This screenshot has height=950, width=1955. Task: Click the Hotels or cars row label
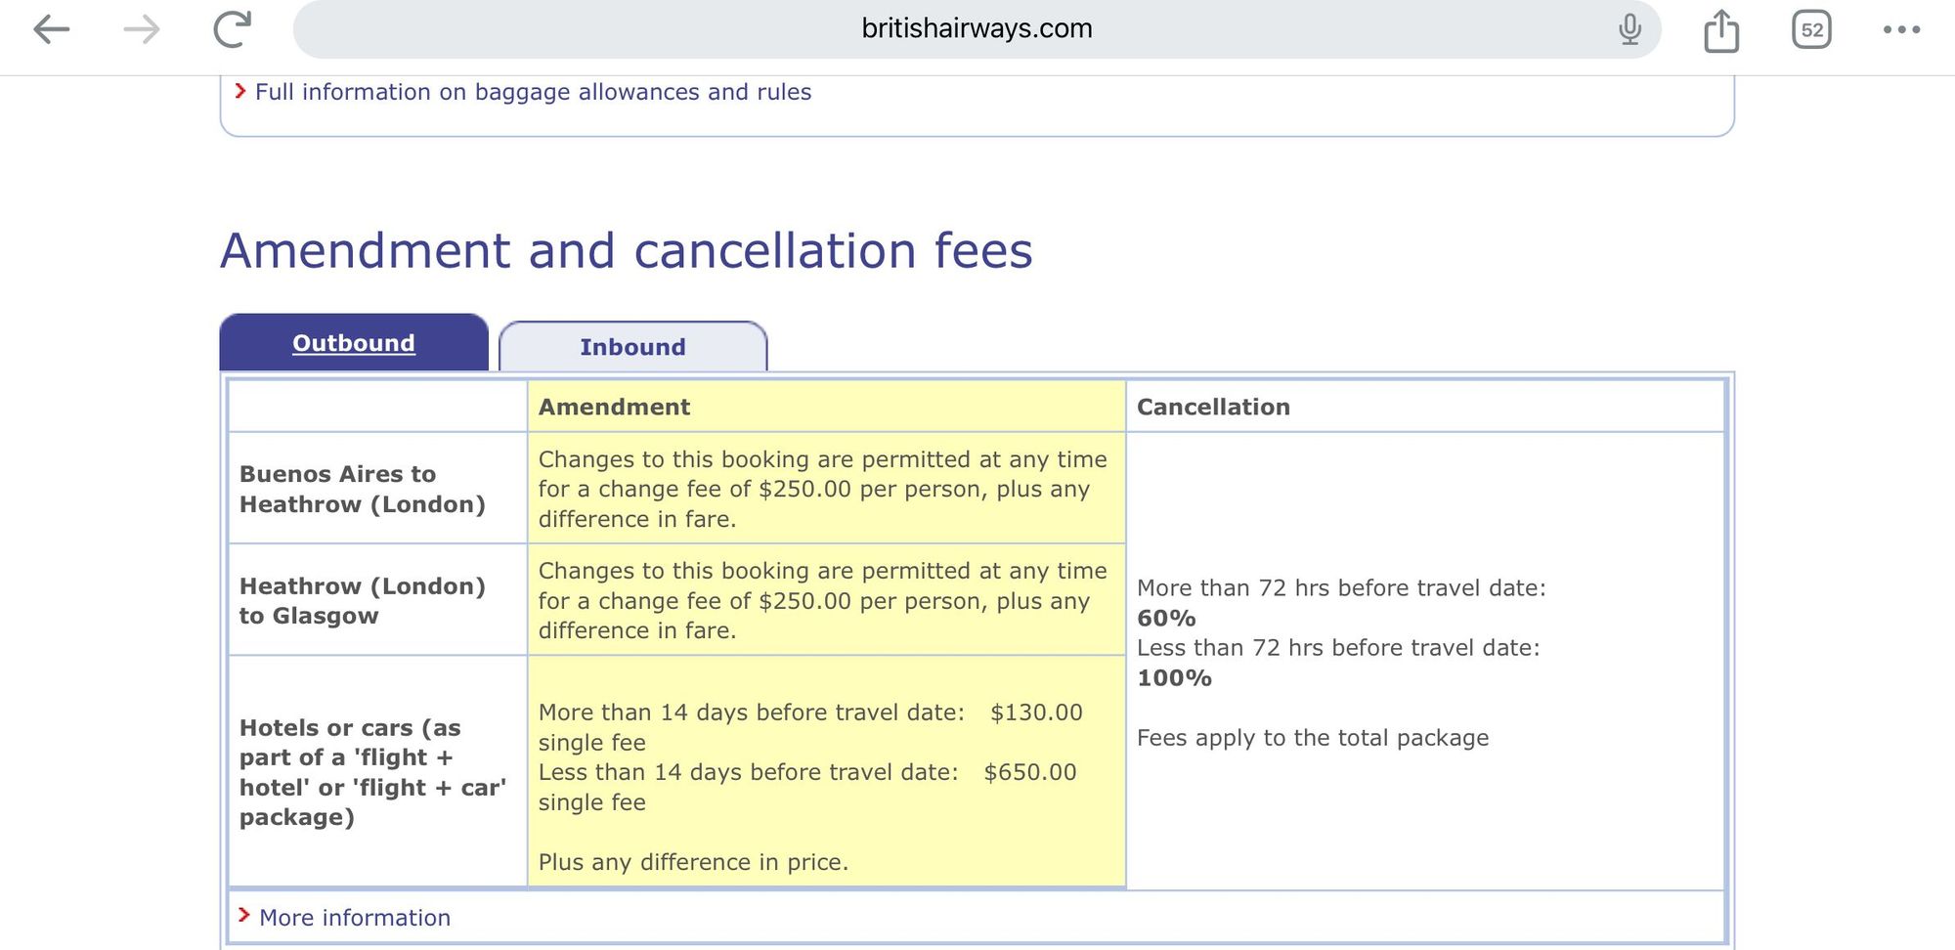372,772
